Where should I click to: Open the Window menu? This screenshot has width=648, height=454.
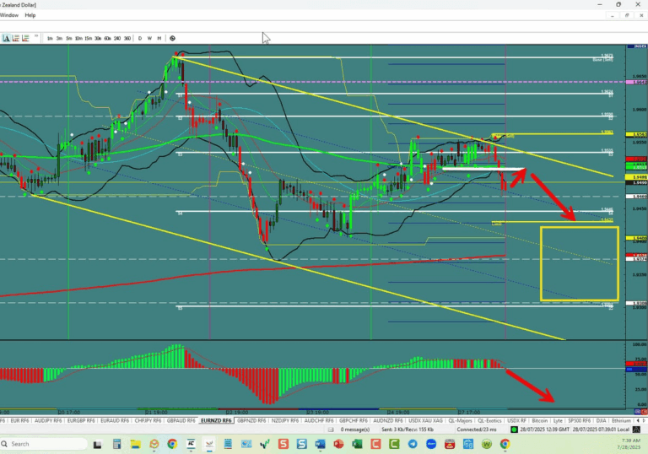[9, 15]
